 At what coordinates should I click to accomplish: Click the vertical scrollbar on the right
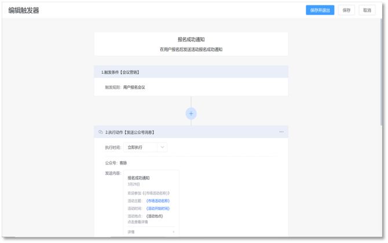tap(380, 69)
